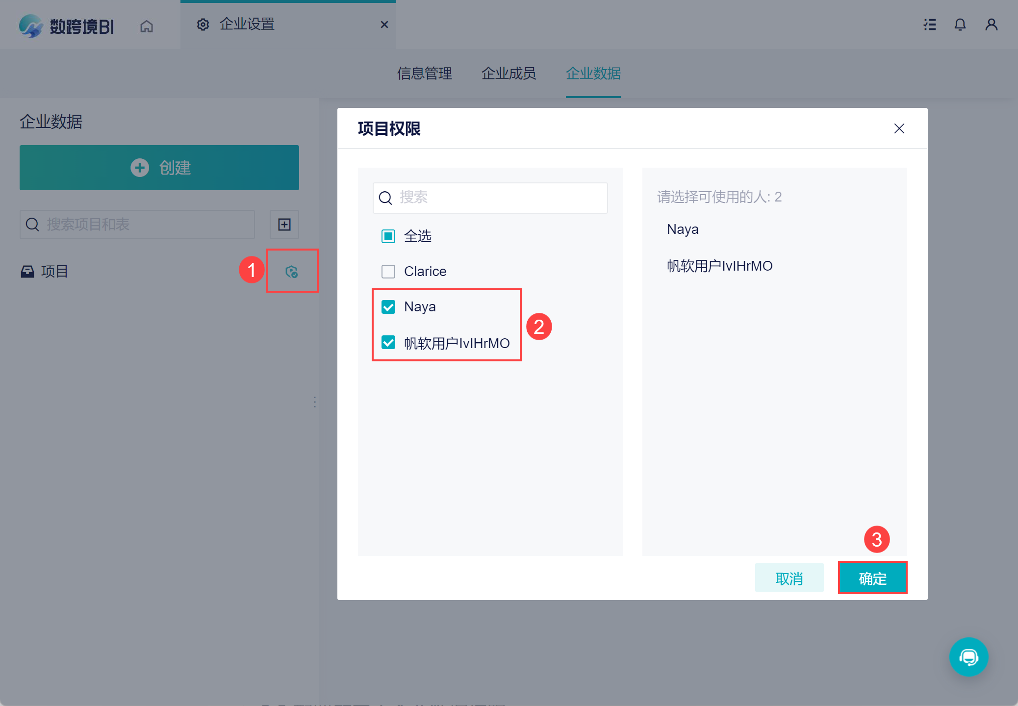1018x706 pixels.
Task: Click the project permission shield icon
Action: tap(292, 272)
